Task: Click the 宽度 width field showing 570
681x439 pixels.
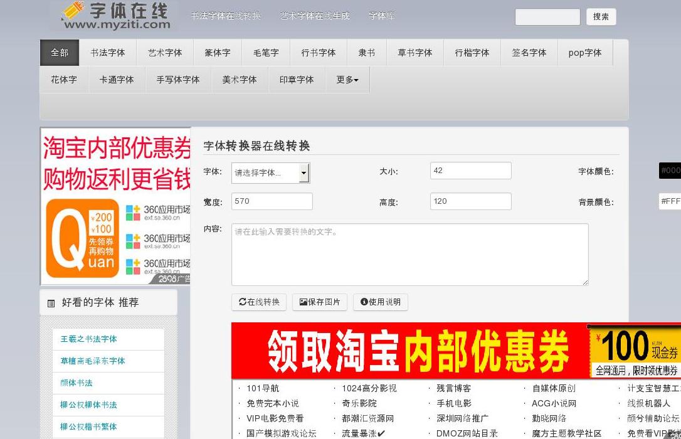Action: (x=272, y=201)
